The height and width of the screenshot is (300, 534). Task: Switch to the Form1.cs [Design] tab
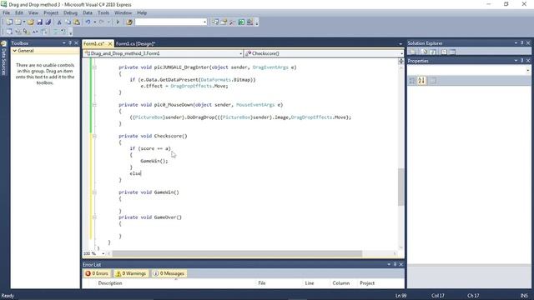135,43
